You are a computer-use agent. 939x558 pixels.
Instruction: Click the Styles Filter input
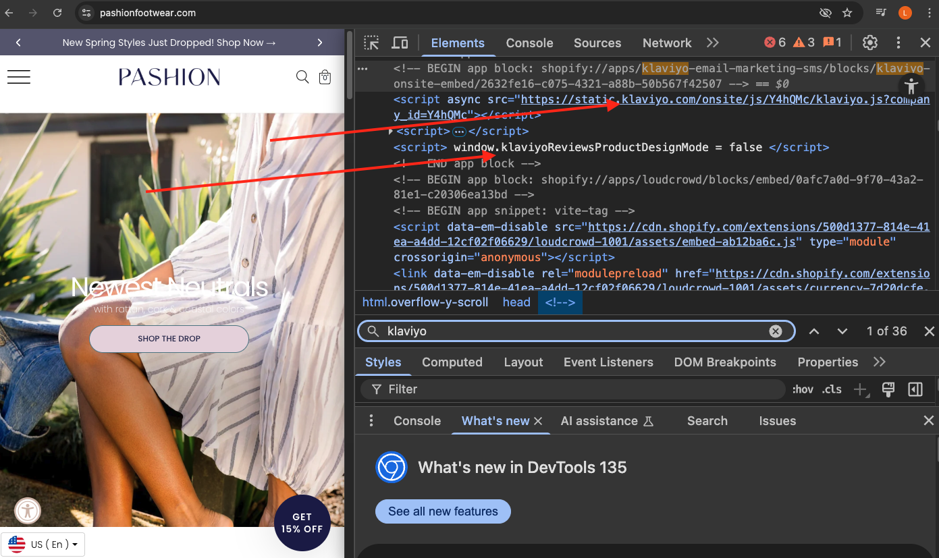click(574, 389)
